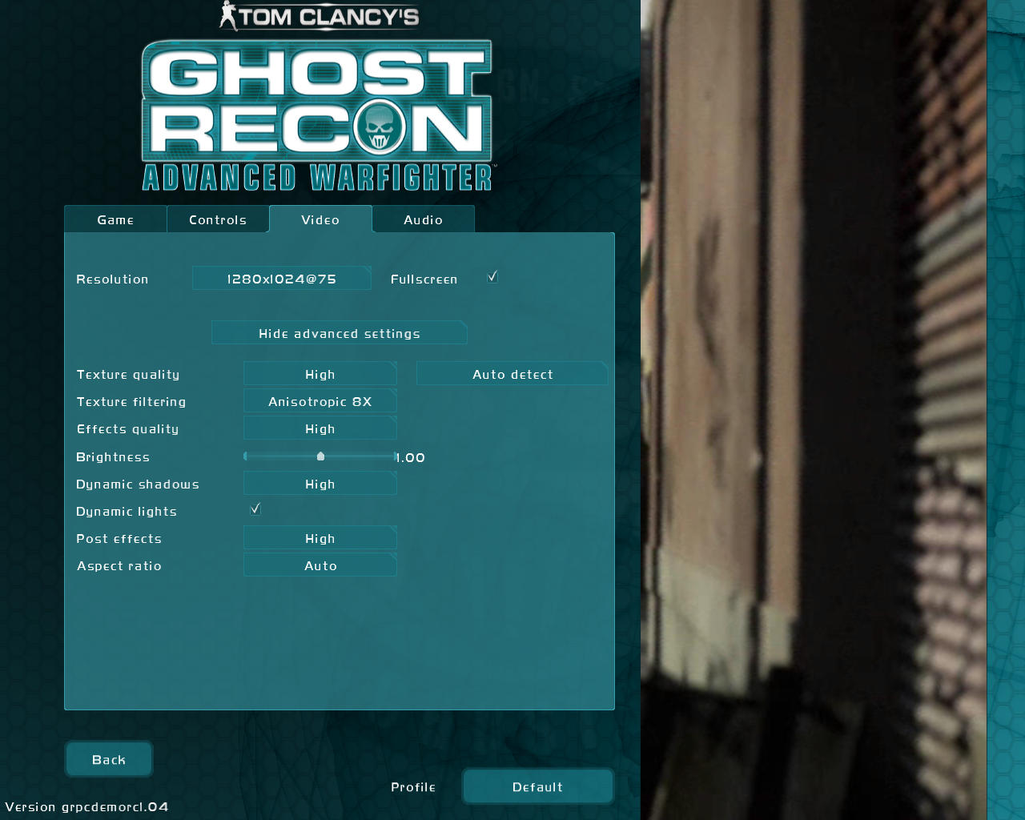Click the Brightness slider handle
Viewport: 1025px width, 820px height.
click(x=320, y=456)
